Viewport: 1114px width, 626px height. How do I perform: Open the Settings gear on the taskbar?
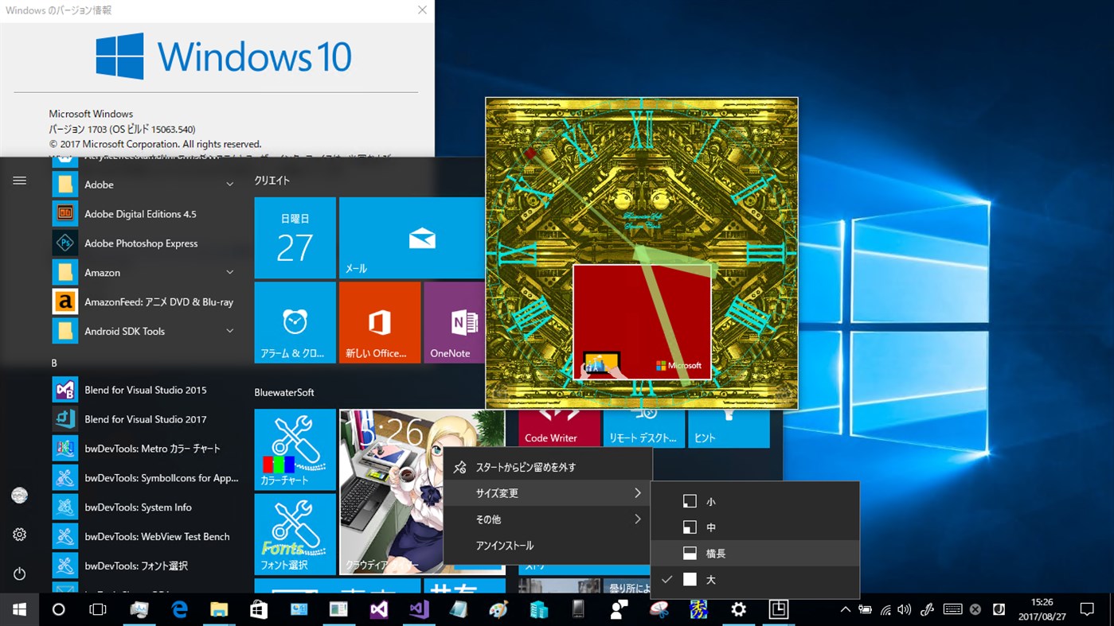pyautogui.click(x=738, y=610)
